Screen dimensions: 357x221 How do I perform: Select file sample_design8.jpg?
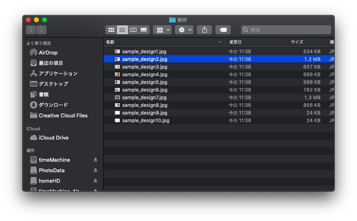coord(219,105)
